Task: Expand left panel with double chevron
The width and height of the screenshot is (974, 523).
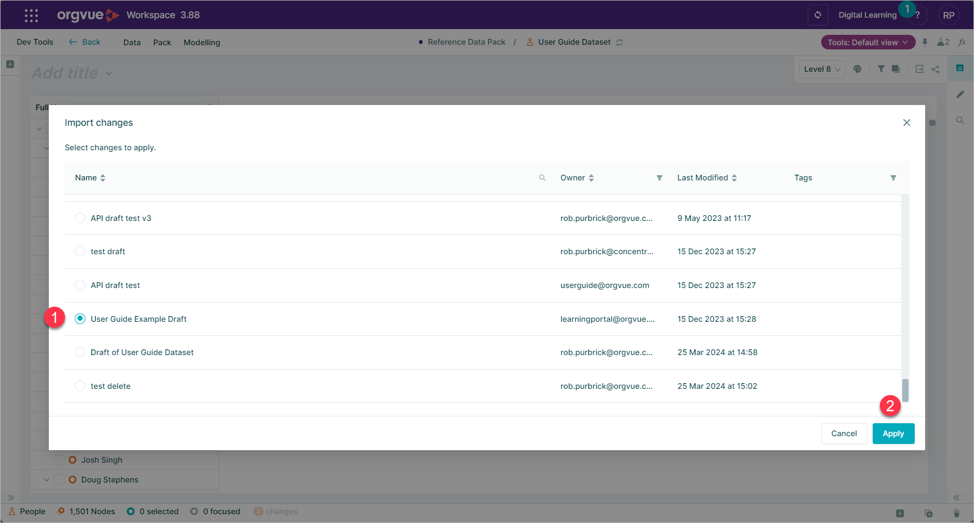Action: tap(10, 498)
